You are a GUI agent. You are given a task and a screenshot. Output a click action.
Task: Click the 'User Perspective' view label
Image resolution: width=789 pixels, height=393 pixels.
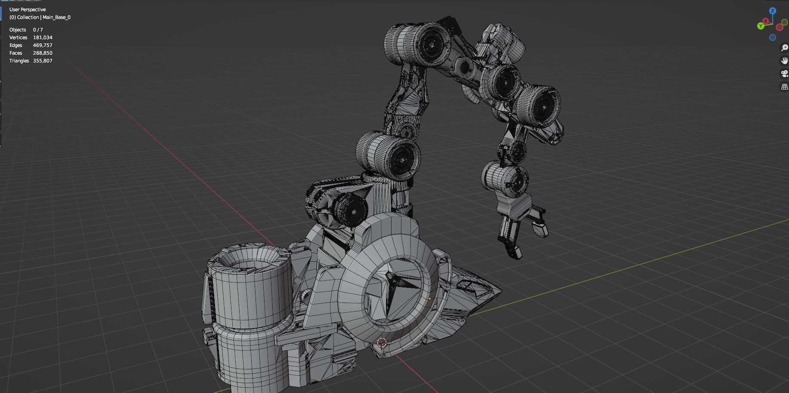pyautogui.click(x=28, y=9)
